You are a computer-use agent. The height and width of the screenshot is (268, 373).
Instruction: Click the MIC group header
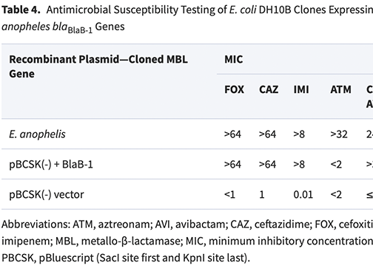point(234,59)
